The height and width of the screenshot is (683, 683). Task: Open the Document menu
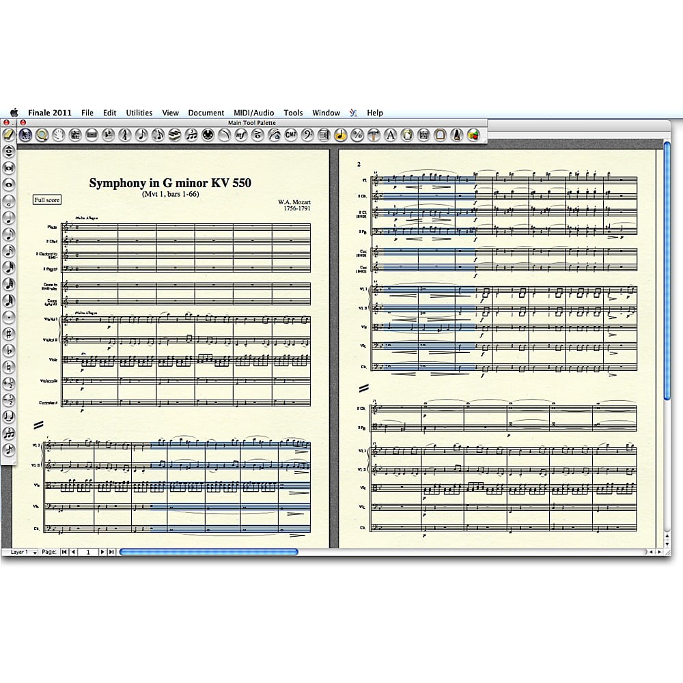(206, 113)
